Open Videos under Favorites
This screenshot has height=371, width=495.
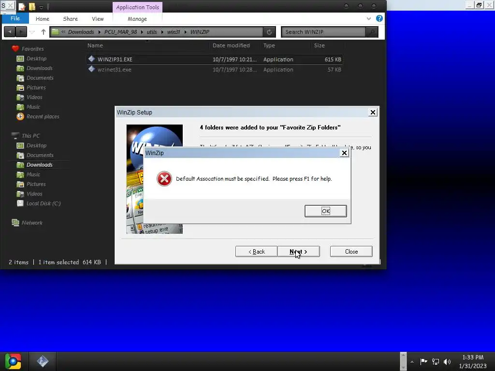[x=34, y=97]
